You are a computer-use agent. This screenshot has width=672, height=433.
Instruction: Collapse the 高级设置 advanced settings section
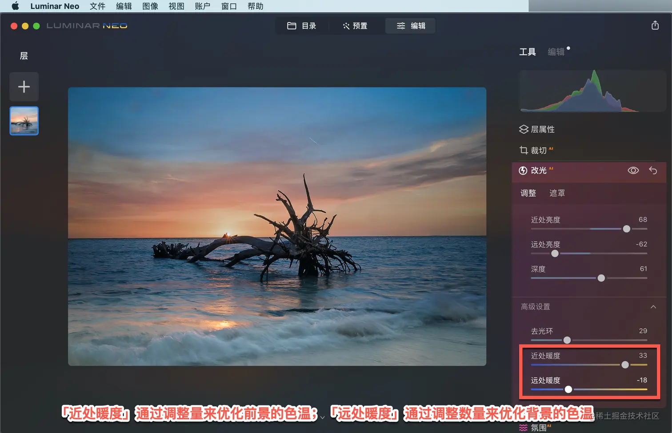coord(653,307)
